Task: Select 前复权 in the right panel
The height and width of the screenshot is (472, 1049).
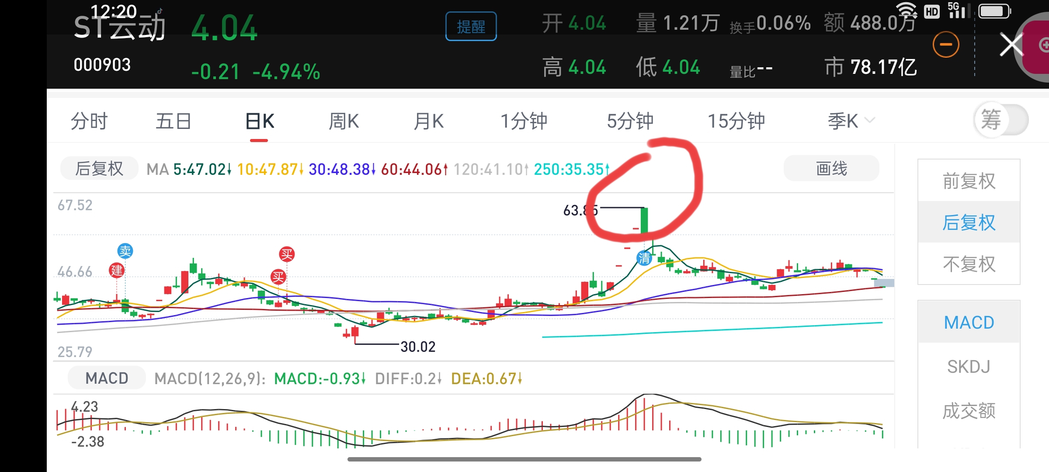Action: [x=969, y=181]
